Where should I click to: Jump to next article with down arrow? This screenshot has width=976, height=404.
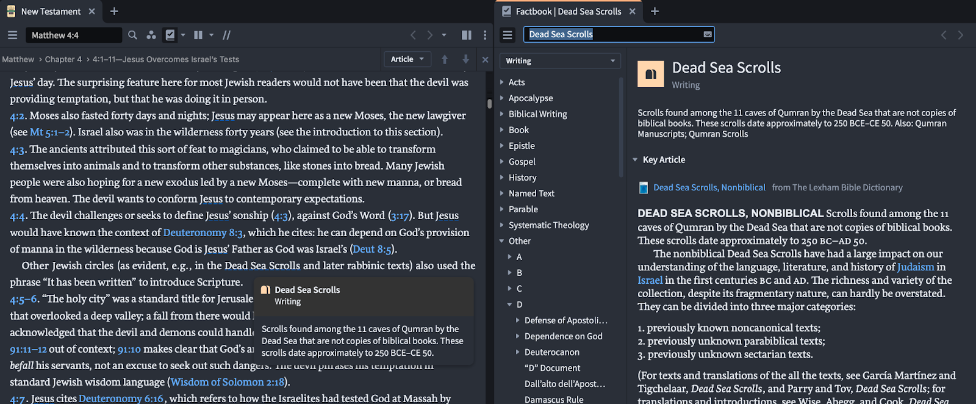pos(465,59)
